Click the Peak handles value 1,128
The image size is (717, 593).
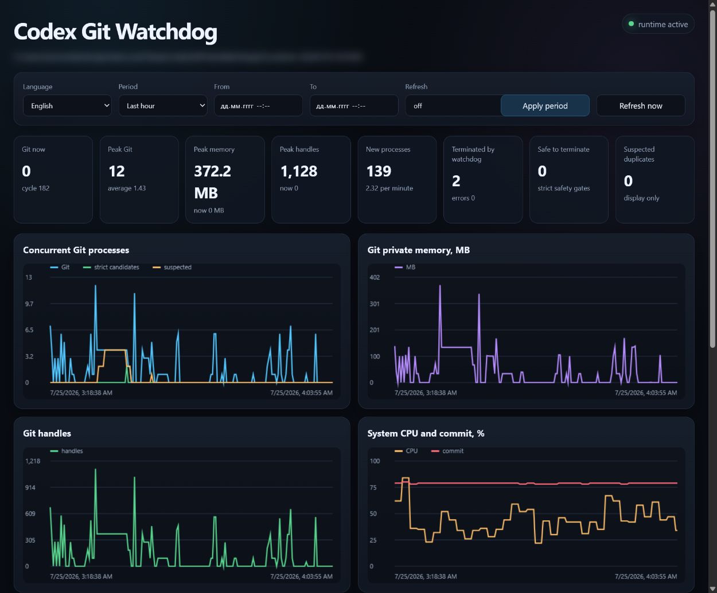point(299,171)
